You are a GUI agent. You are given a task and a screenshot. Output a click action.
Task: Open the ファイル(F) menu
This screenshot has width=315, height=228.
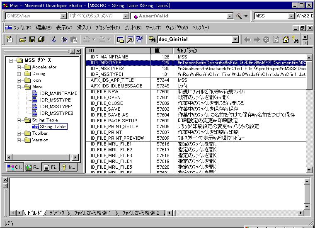[22, 28]
